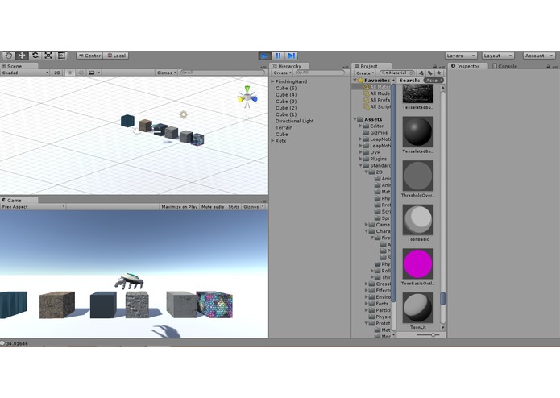Click the Assets search scope button
This screenshot has height=398, width=560.
click(433, 81)
